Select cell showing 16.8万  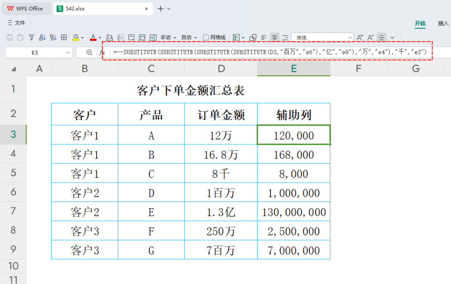click(221, 154)
